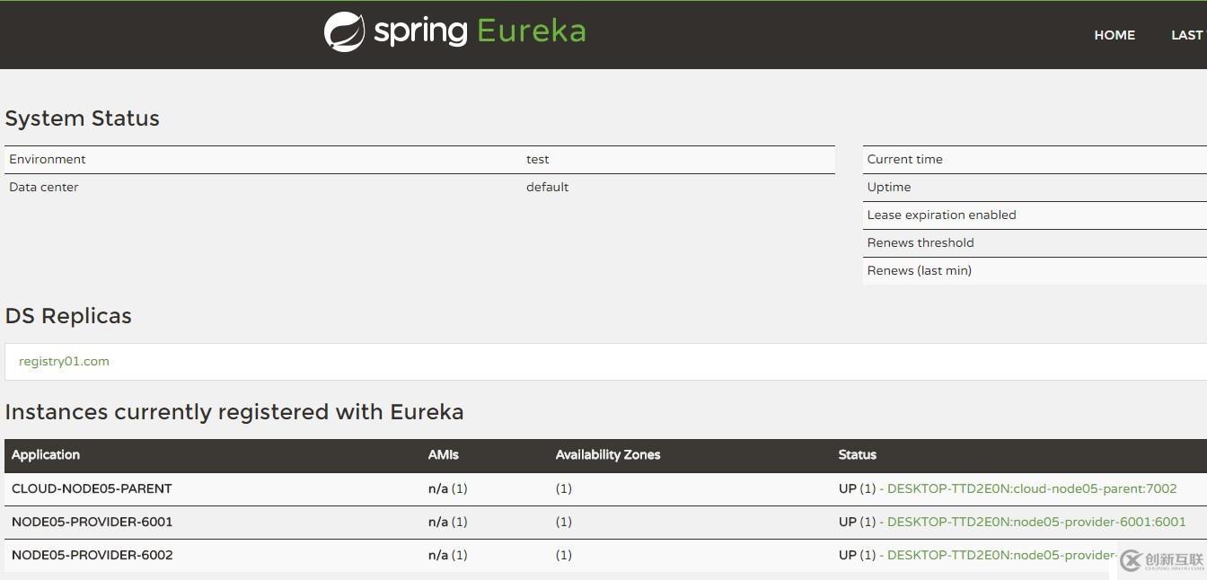Click the Status column header
The width and height of the screenshot is (1207, 580).
pyautogui.click(x=857, y=454)
